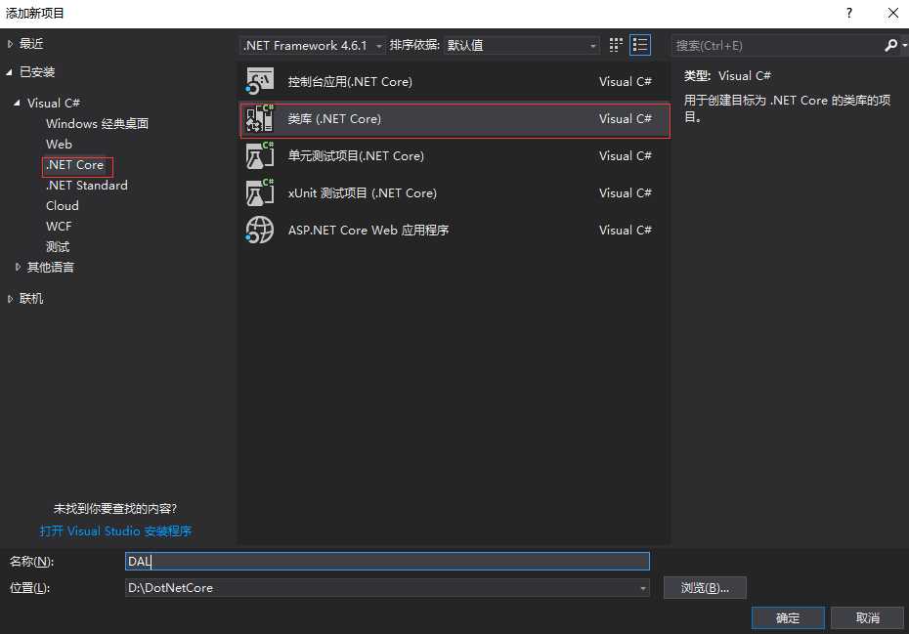909x634 pixels.
Task: Open the .NET Framework 4.6.1 version dropdown
Action: 312,45
